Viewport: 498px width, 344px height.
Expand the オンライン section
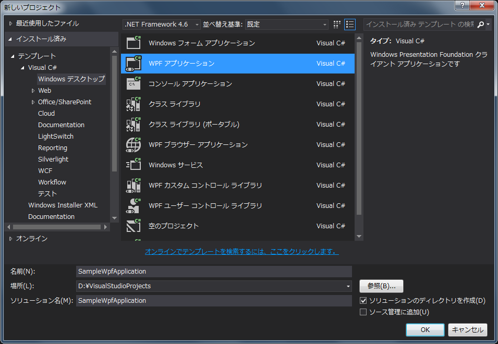[x=10, y=239]
